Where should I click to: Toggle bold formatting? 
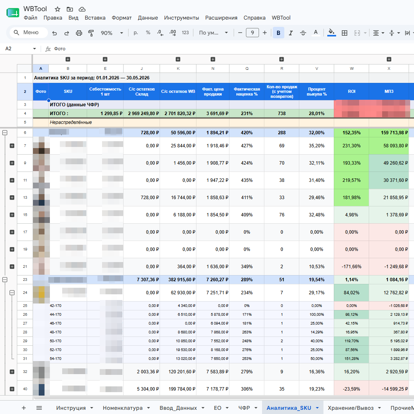(x=278, y=33)
